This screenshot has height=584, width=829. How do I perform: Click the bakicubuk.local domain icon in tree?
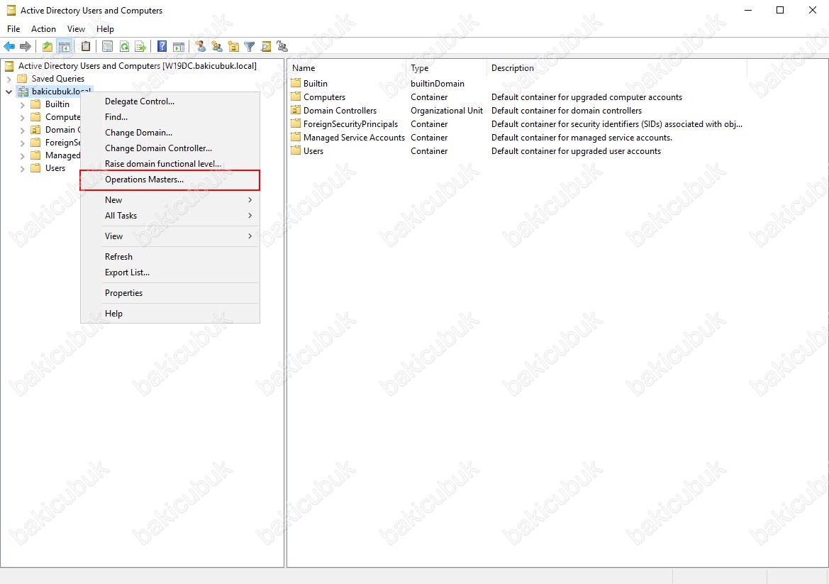23,91
